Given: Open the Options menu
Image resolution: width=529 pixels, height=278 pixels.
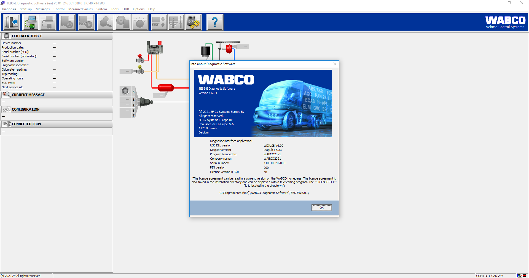Looking at the screenshot, I should (138, 9).
